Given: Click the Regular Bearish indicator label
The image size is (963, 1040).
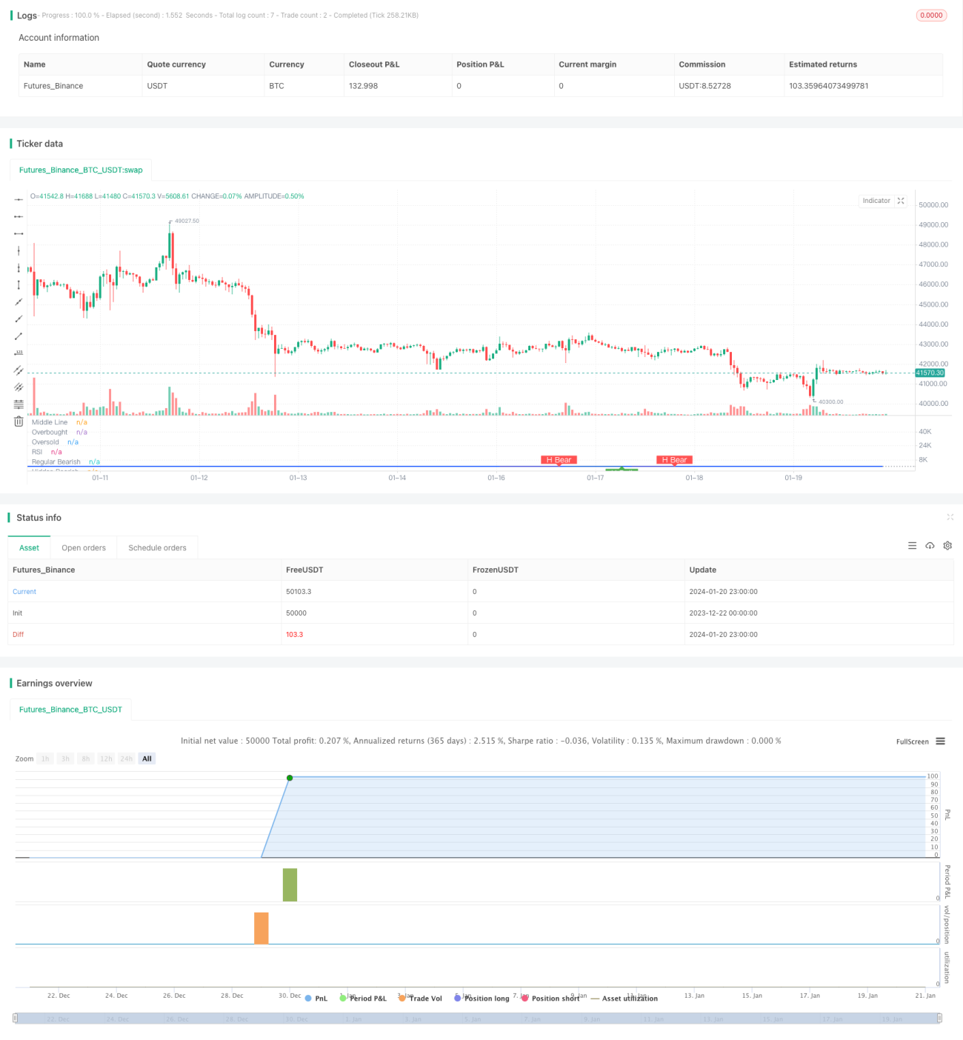Looking at the screenshot, I should click(x=56, y=461).
